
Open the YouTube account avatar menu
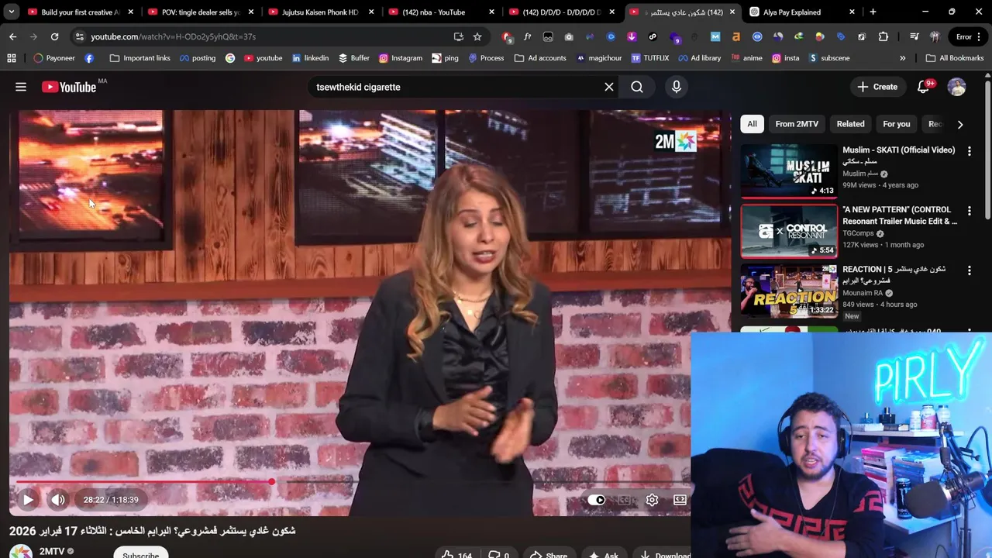[956, 87]
